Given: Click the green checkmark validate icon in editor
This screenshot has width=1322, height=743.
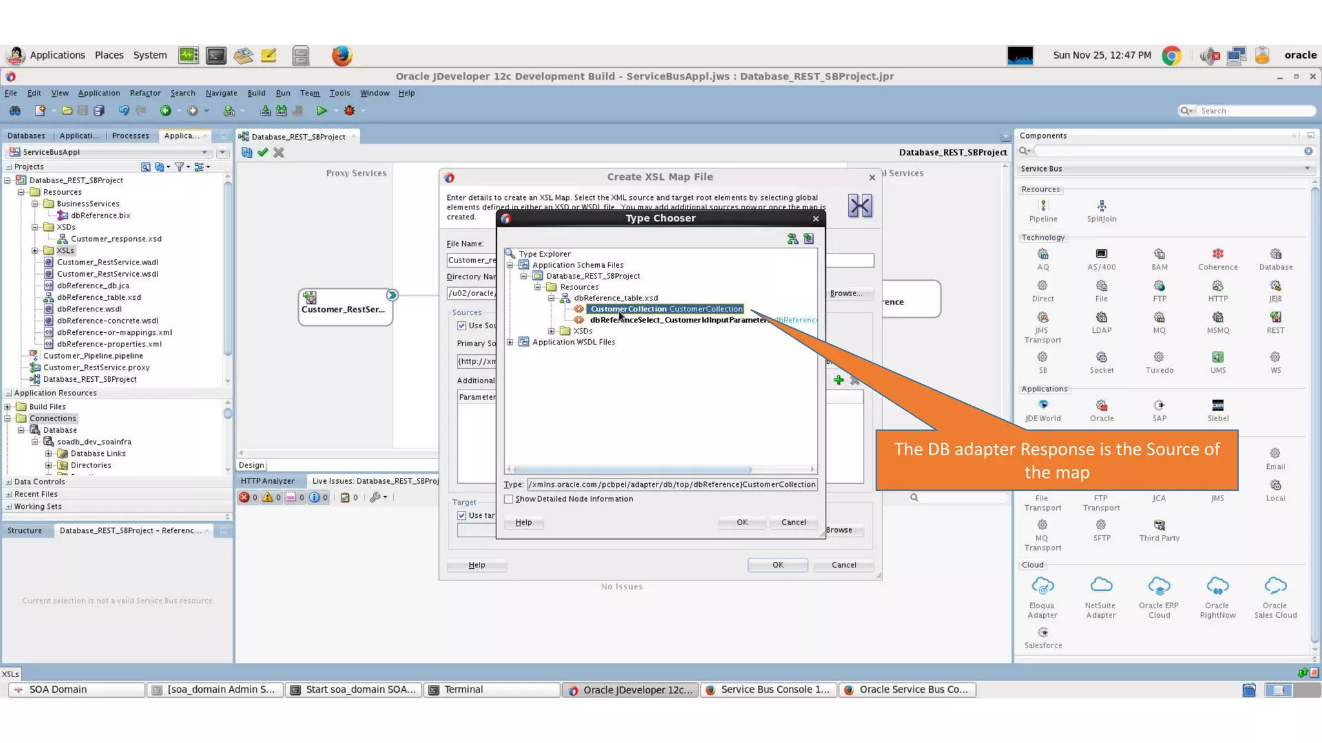Looking at the screenshot, I should pyautogui.click(x=263, y=153).
